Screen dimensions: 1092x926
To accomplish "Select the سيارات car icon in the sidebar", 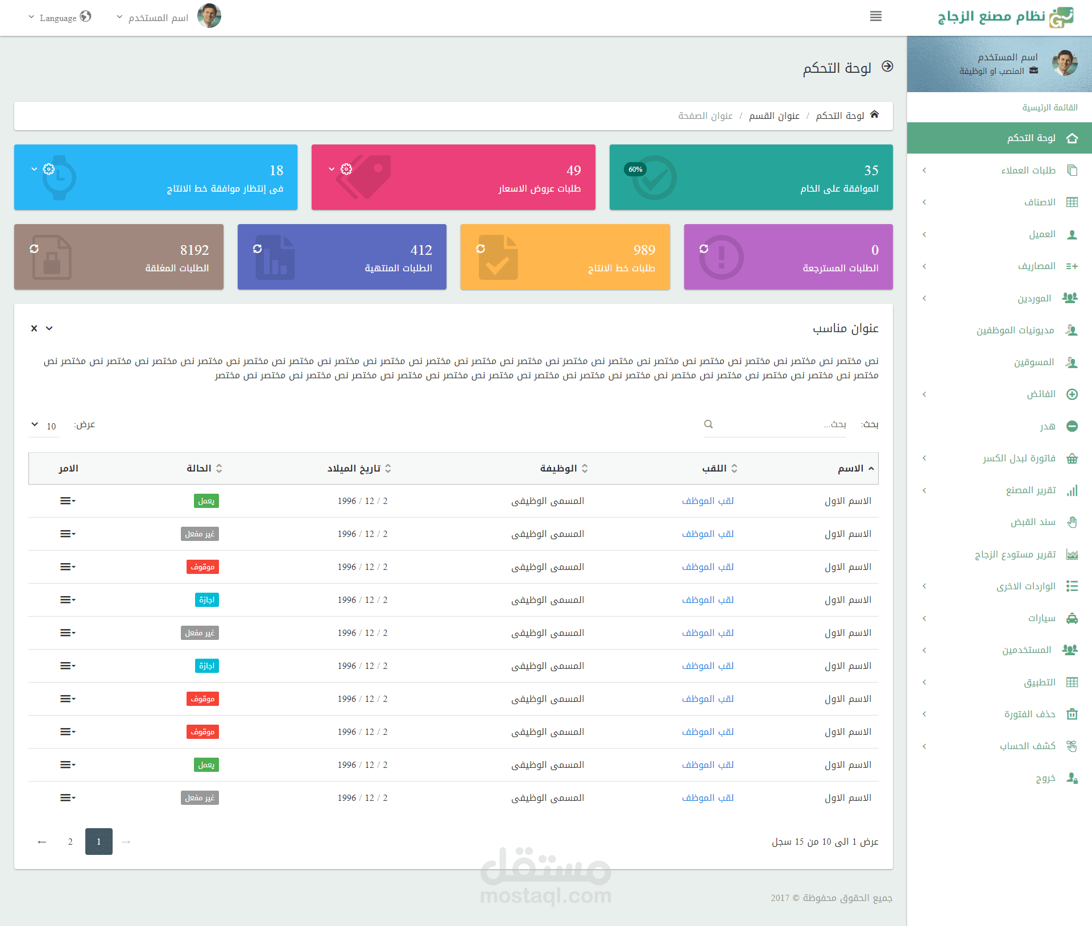I will 1073,618.
